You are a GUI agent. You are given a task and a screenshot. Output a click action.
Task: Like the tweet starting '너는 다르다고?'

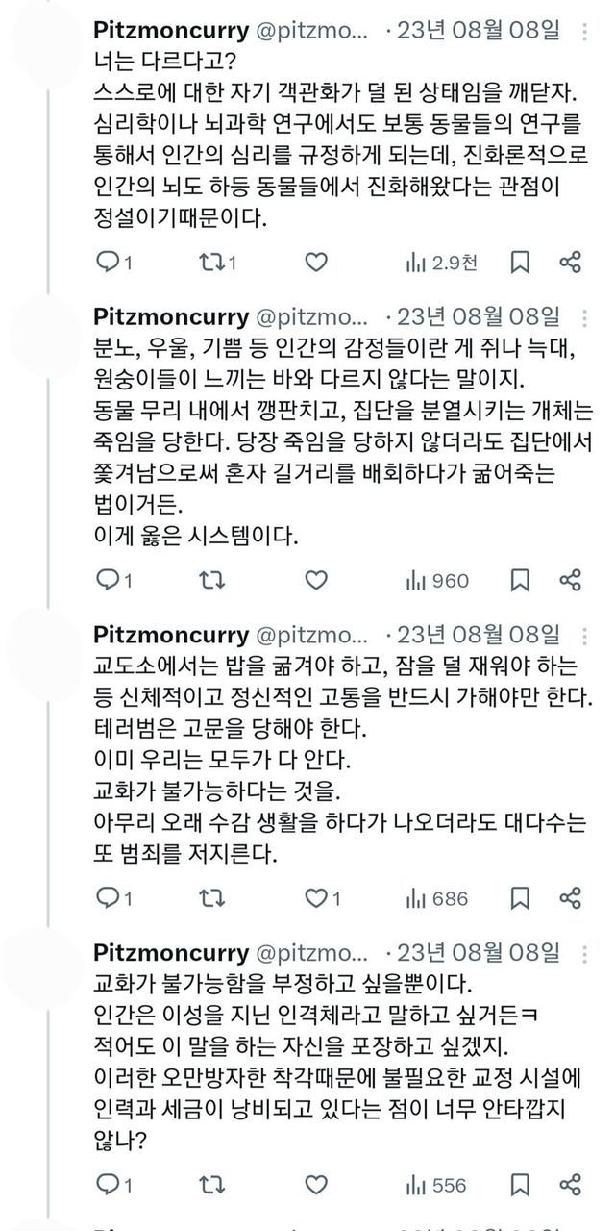pos(315,262)
